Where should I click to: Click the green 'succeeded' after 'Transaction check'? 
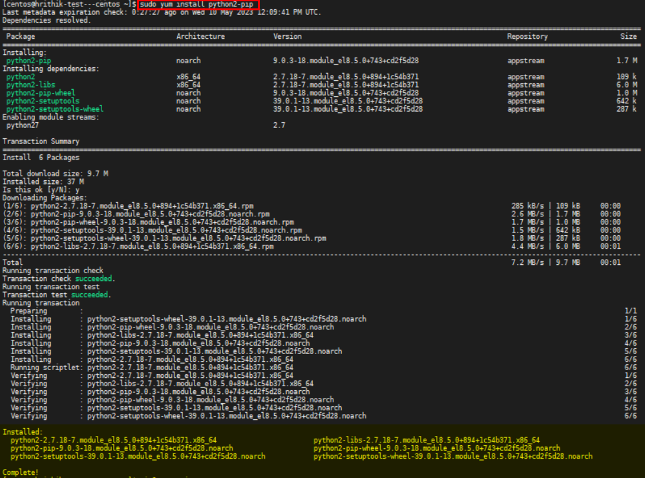[x=94, y=278]
